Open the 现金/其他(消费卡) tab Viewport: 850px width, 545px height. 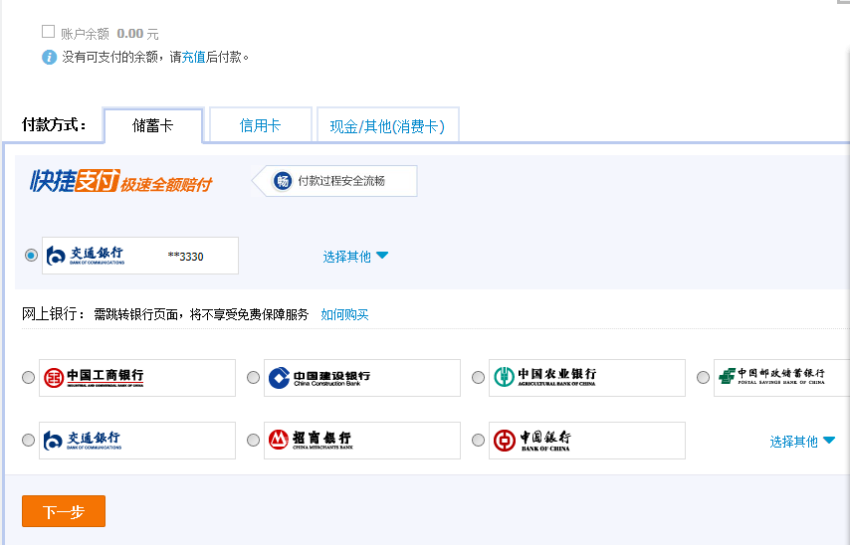[387, 125]
